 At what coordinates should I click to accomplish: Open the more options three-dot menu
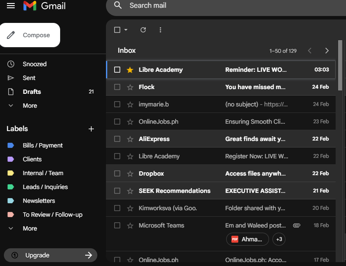pos(160,30)
